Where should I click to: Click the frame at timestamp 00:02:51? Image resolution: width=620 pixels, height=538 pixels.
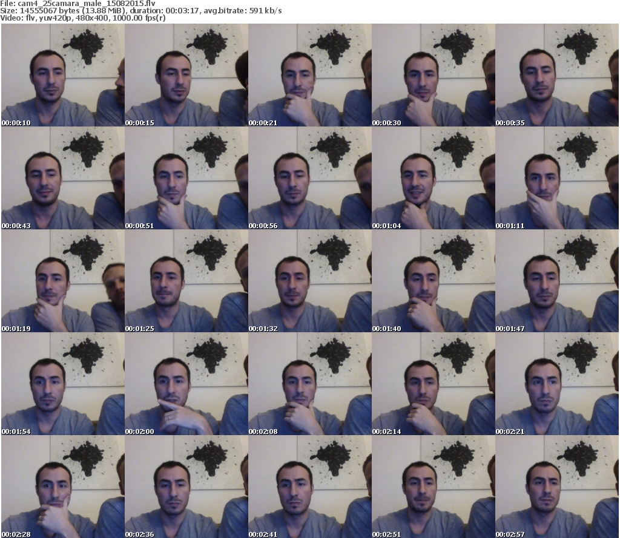click(434, 486)
